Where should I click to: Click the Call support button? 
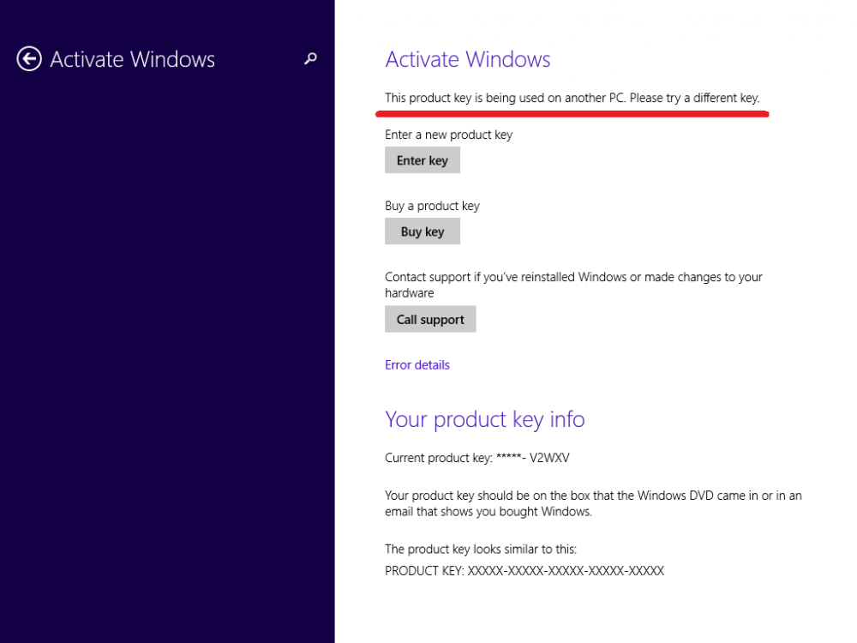[x=430, y=319]
